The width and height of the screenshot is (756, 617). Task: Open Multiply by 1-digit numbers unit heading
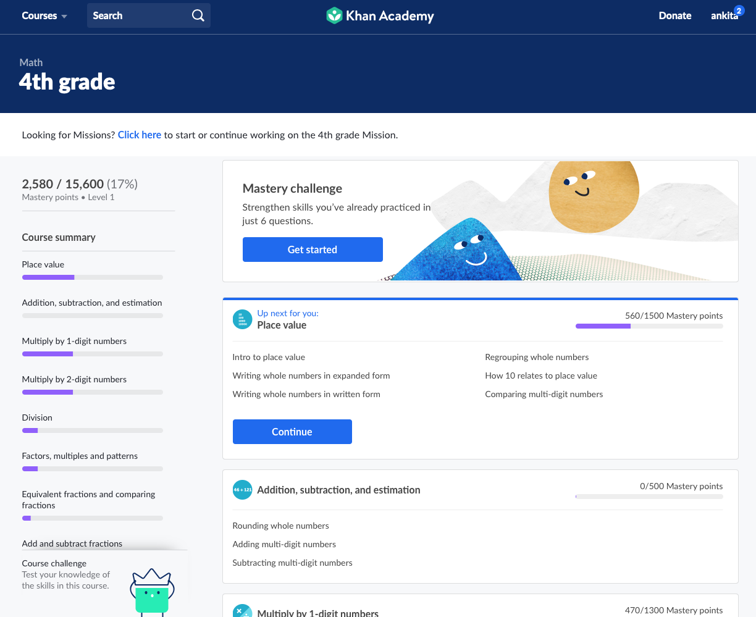pos(318,613)
